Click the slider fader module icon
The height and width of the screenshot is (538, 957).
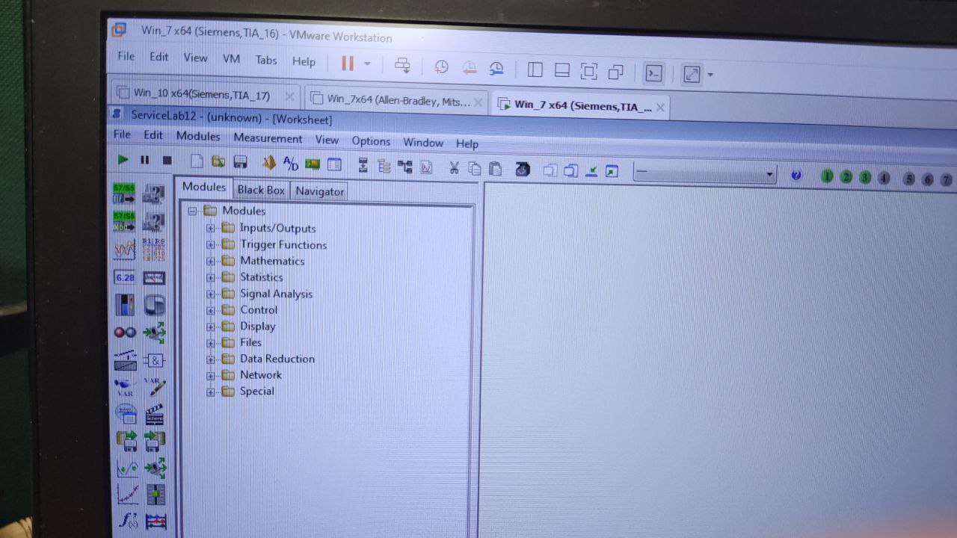point(156,495)
